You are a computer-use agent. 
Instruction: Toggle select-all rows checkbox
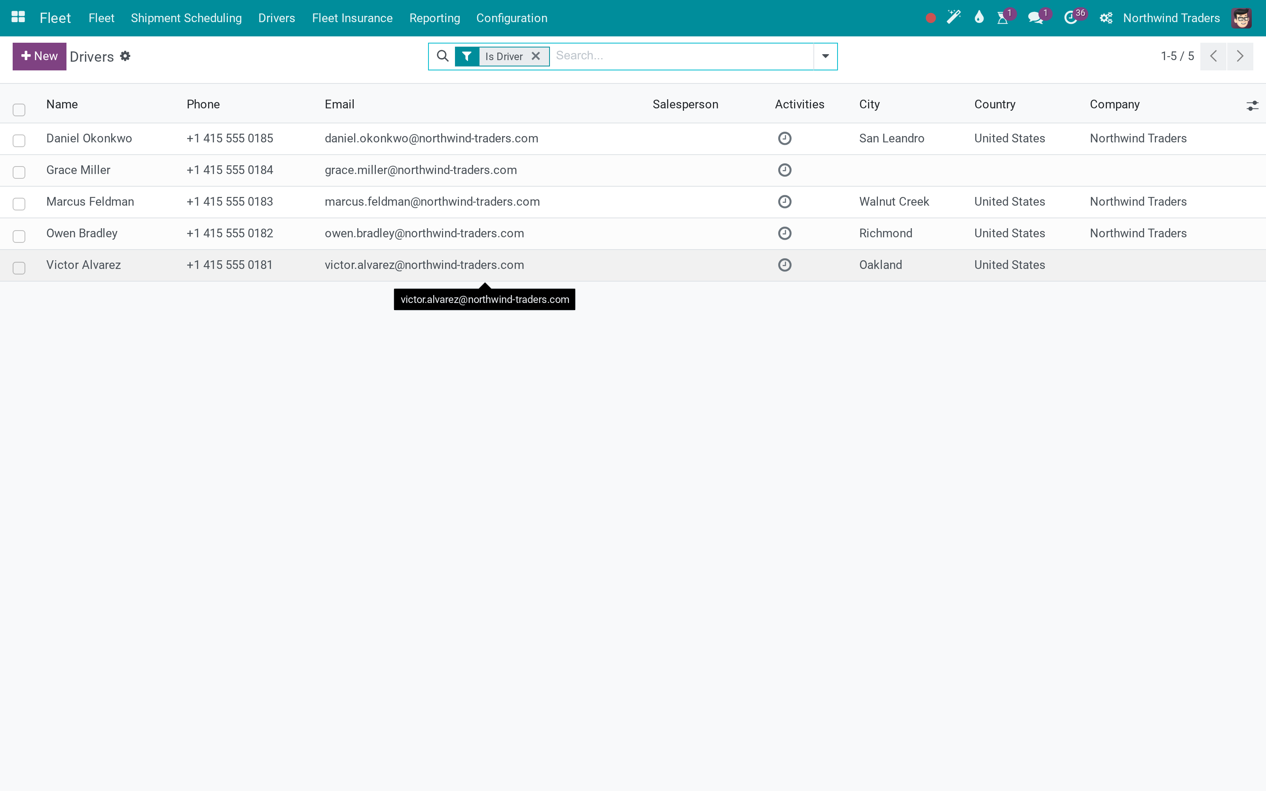[19, 110]
